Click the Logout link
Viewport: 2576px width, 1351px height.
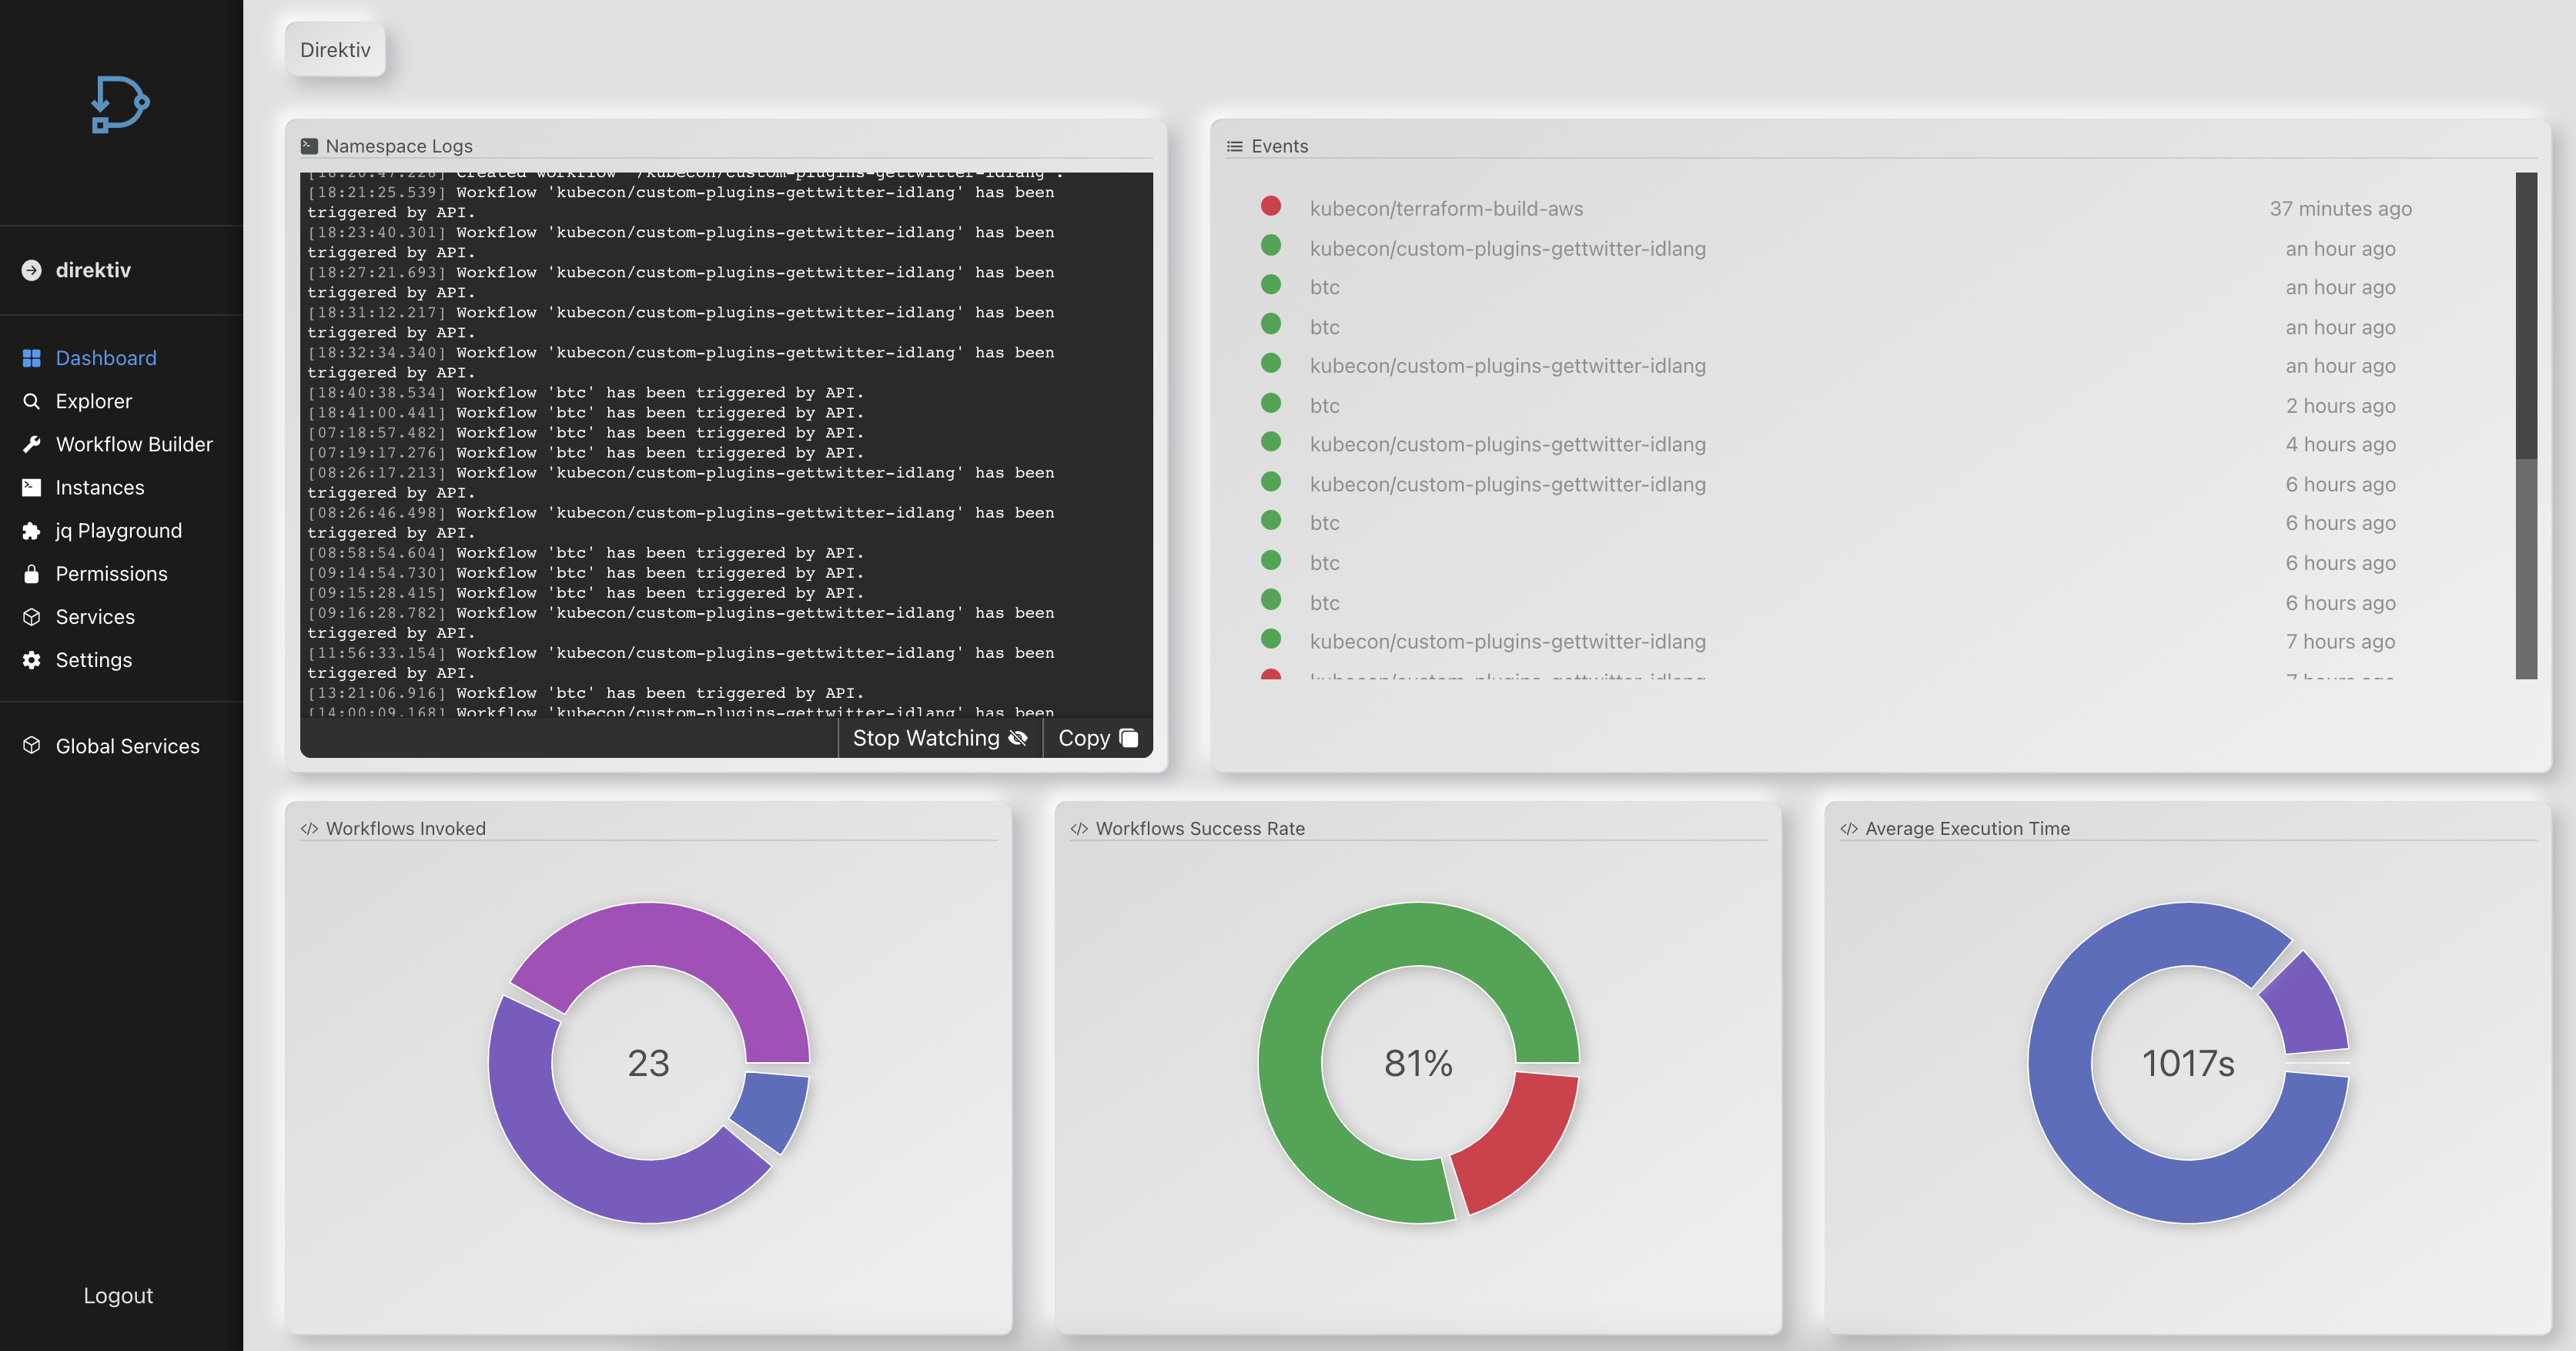tap(118, 1295)
